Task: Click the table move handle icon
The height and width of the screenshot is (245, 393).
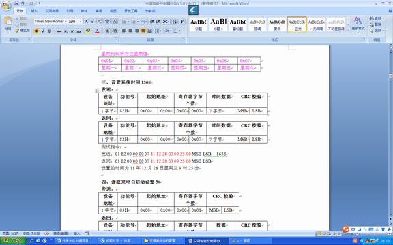Action: click(x=96, y=91)
